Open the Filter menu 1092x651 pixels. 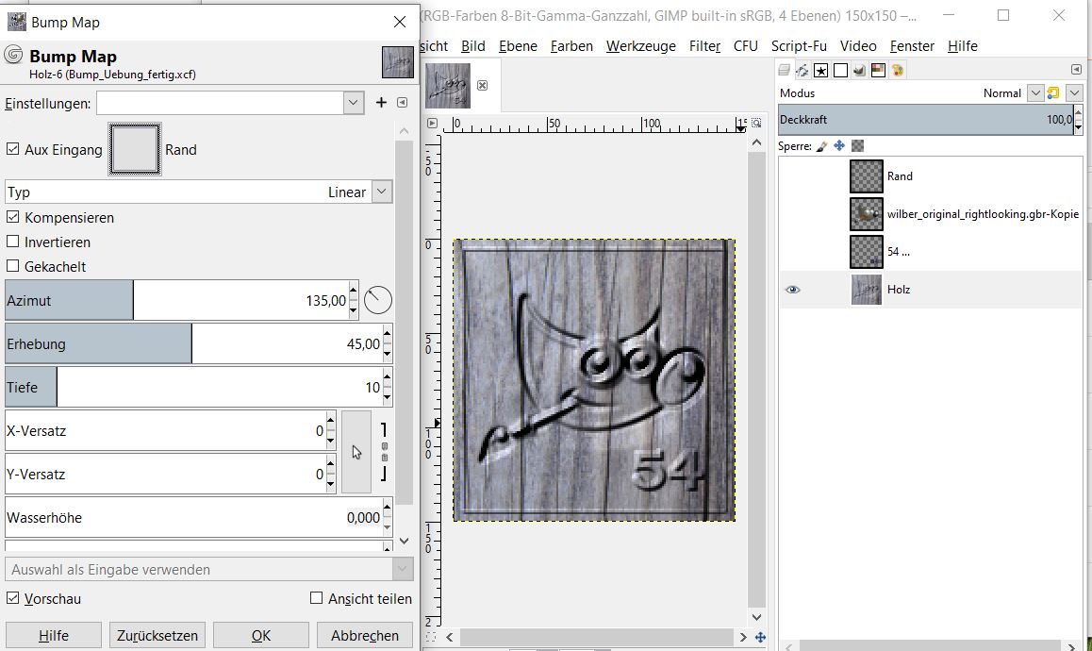point(704,45)
